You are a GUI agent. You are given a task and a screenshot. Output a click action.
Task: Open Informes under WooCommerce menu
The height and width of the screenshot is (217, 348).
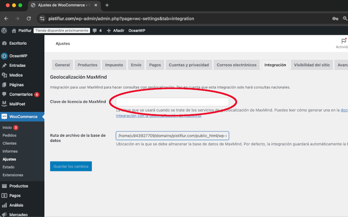point(10,151)
